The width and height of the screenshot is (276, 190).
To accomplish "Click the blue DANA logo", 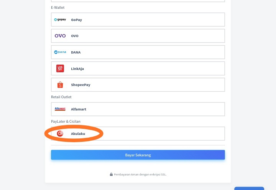I will [60, 52].
